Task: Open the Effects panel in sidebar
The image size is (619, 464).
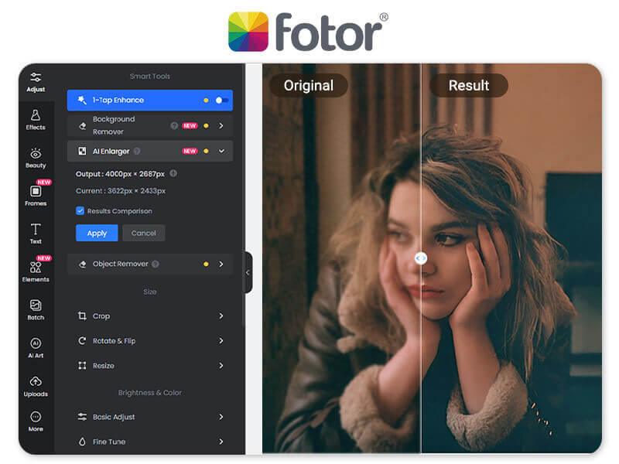Action: point(36,119)
